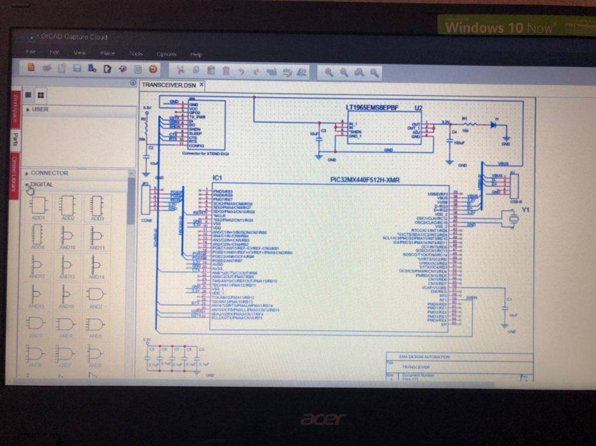Image resolution: width=596 pixels, height=446 pixels.
Task: Switch parts panel to grid view
Action: point(41,95)
